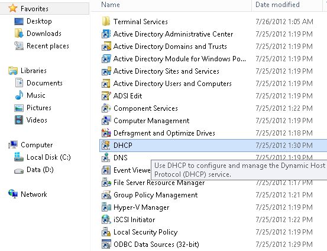The width and height of the screenshot is (327, 251).
Task: Open the Data (D:) drive
Action: click(40, 170)
